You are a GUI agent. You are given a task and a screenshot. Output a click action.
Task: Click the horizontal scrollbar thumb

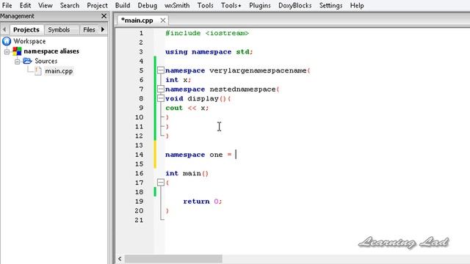click(x=173, y=259)
